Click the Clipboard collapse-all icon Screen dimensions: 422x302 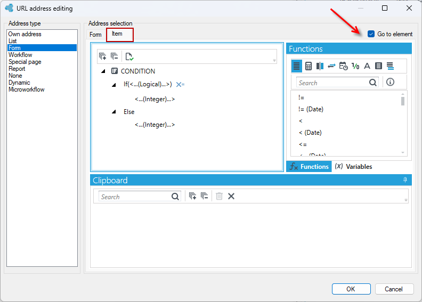click(x=204, y=196)
